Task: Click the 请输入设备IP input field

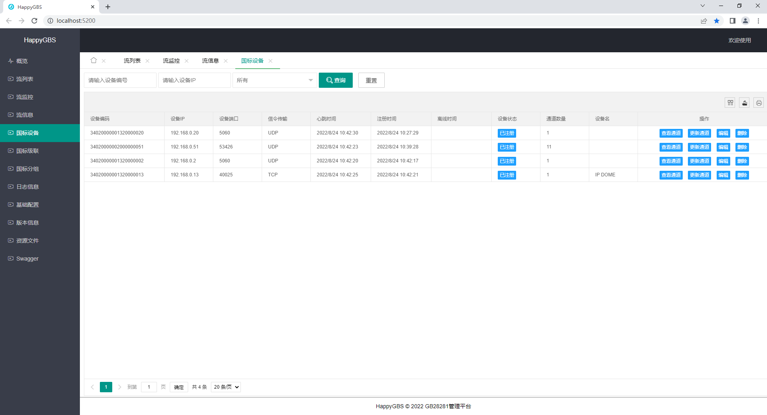Action: click(194, 80)
